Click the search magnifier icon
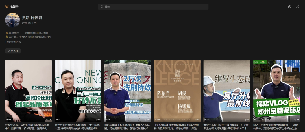Viewport: 305px width, 132px height. tap(102, 6)
